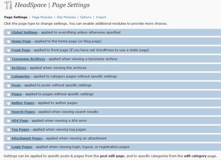The height and width of the screenshot is (160, 221).
Task: Open the Posts settings link
Action: (16, 85)
